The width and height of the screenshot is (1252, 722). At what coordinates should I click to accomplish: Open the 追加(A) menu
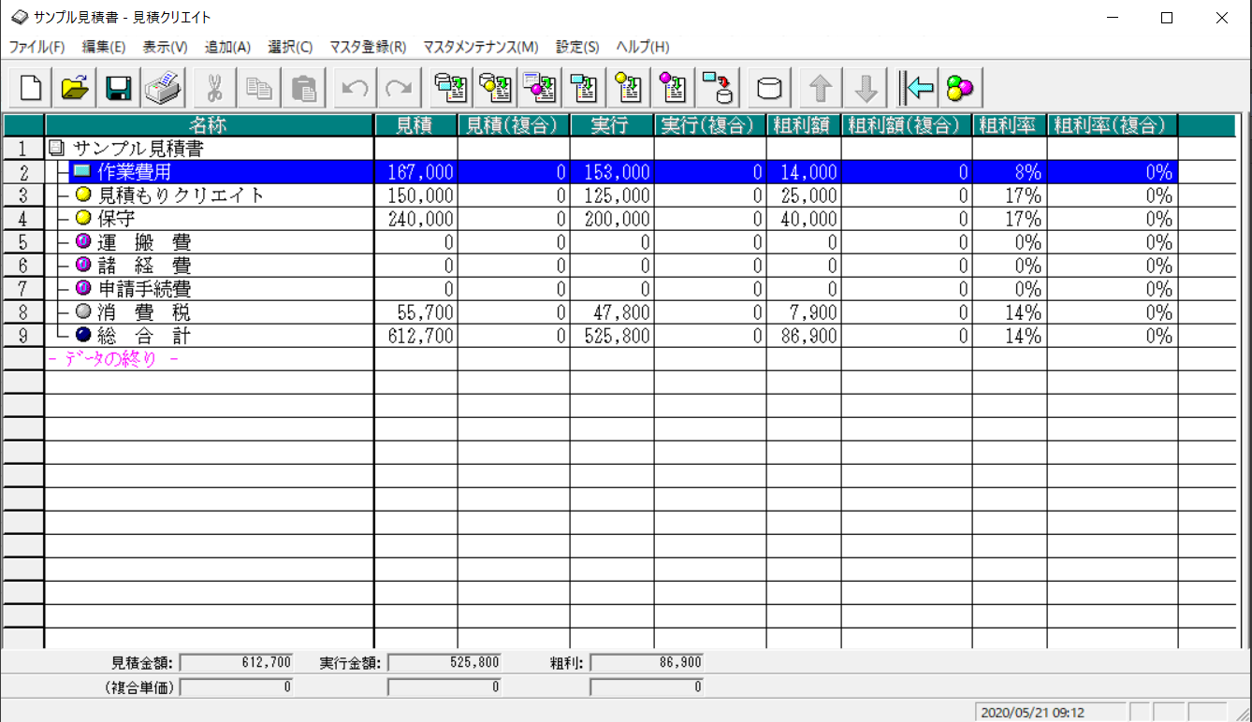pos(227,47)
